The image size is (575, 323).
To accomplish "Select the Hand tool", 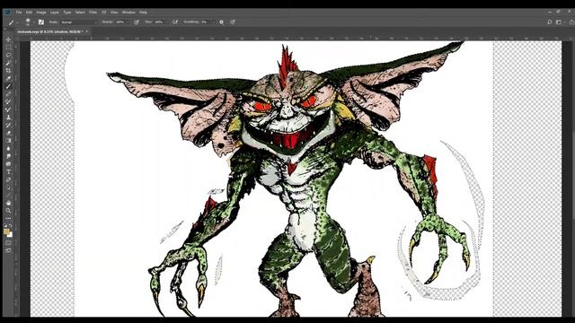I will [x=8, y=203].
